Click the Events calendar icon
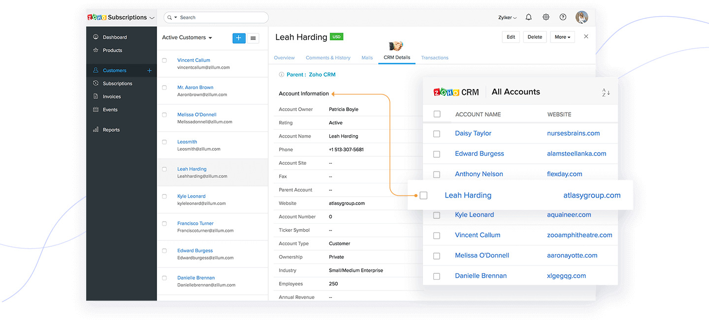 (96, 110)
